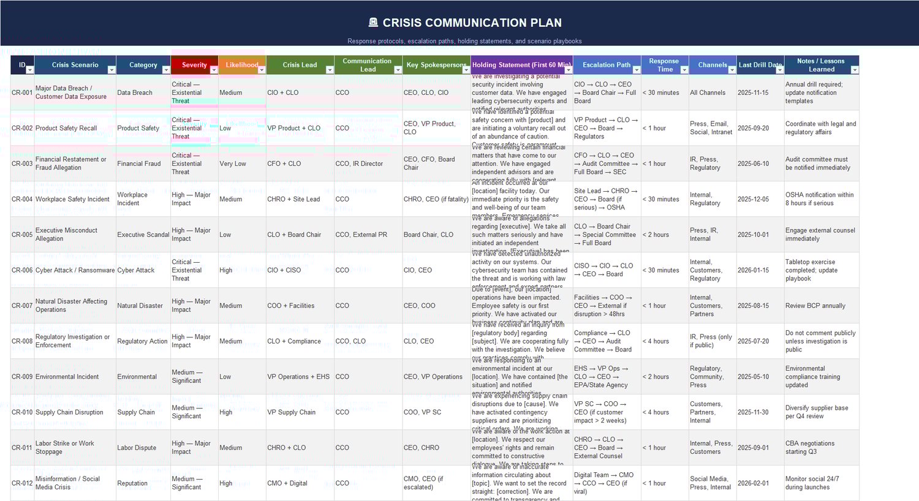Select the red Severity column header

pyautogui.click(x=192, y=64)
